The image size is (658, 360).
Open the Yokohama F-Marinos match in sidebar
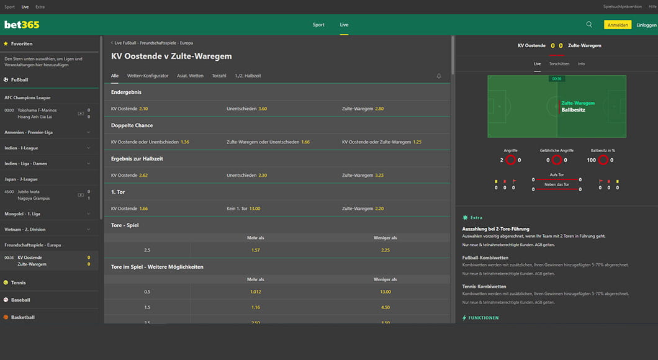click(x=49, y=114)
